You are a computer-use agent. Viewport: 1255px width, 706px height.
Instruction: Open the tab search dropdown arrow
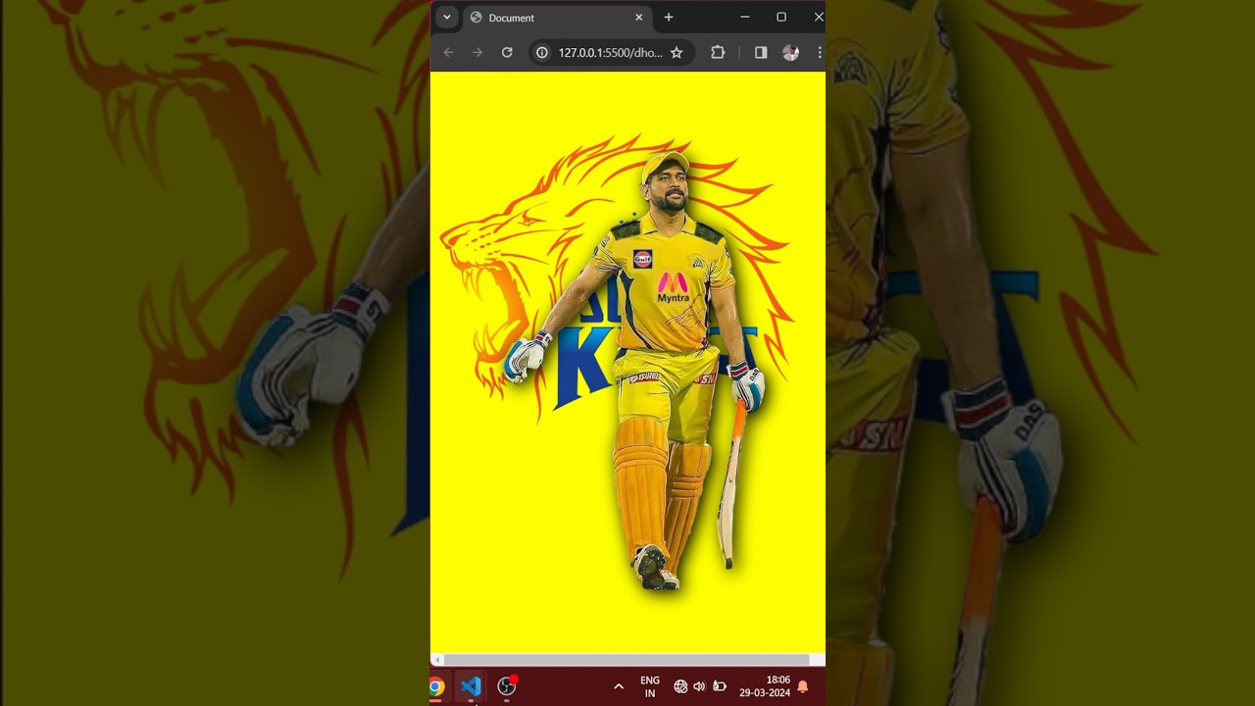447,17
